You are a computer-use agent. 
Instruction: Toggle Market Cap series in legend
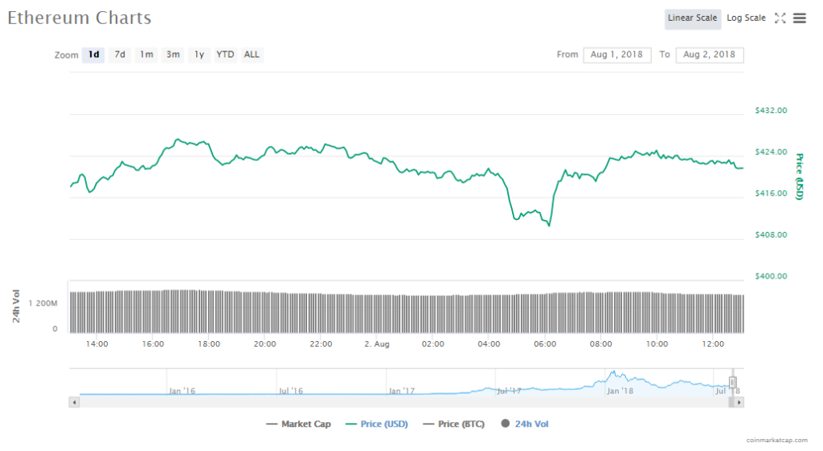[x=298, y=424]
